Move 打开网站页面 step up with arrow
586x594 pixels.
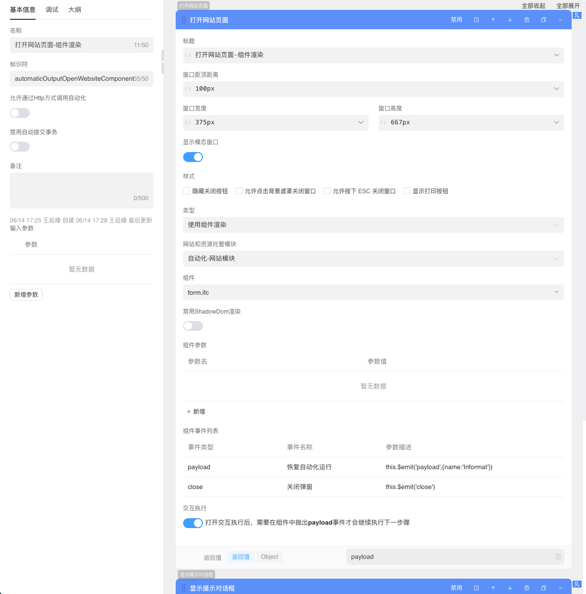(x=493, y=20)
